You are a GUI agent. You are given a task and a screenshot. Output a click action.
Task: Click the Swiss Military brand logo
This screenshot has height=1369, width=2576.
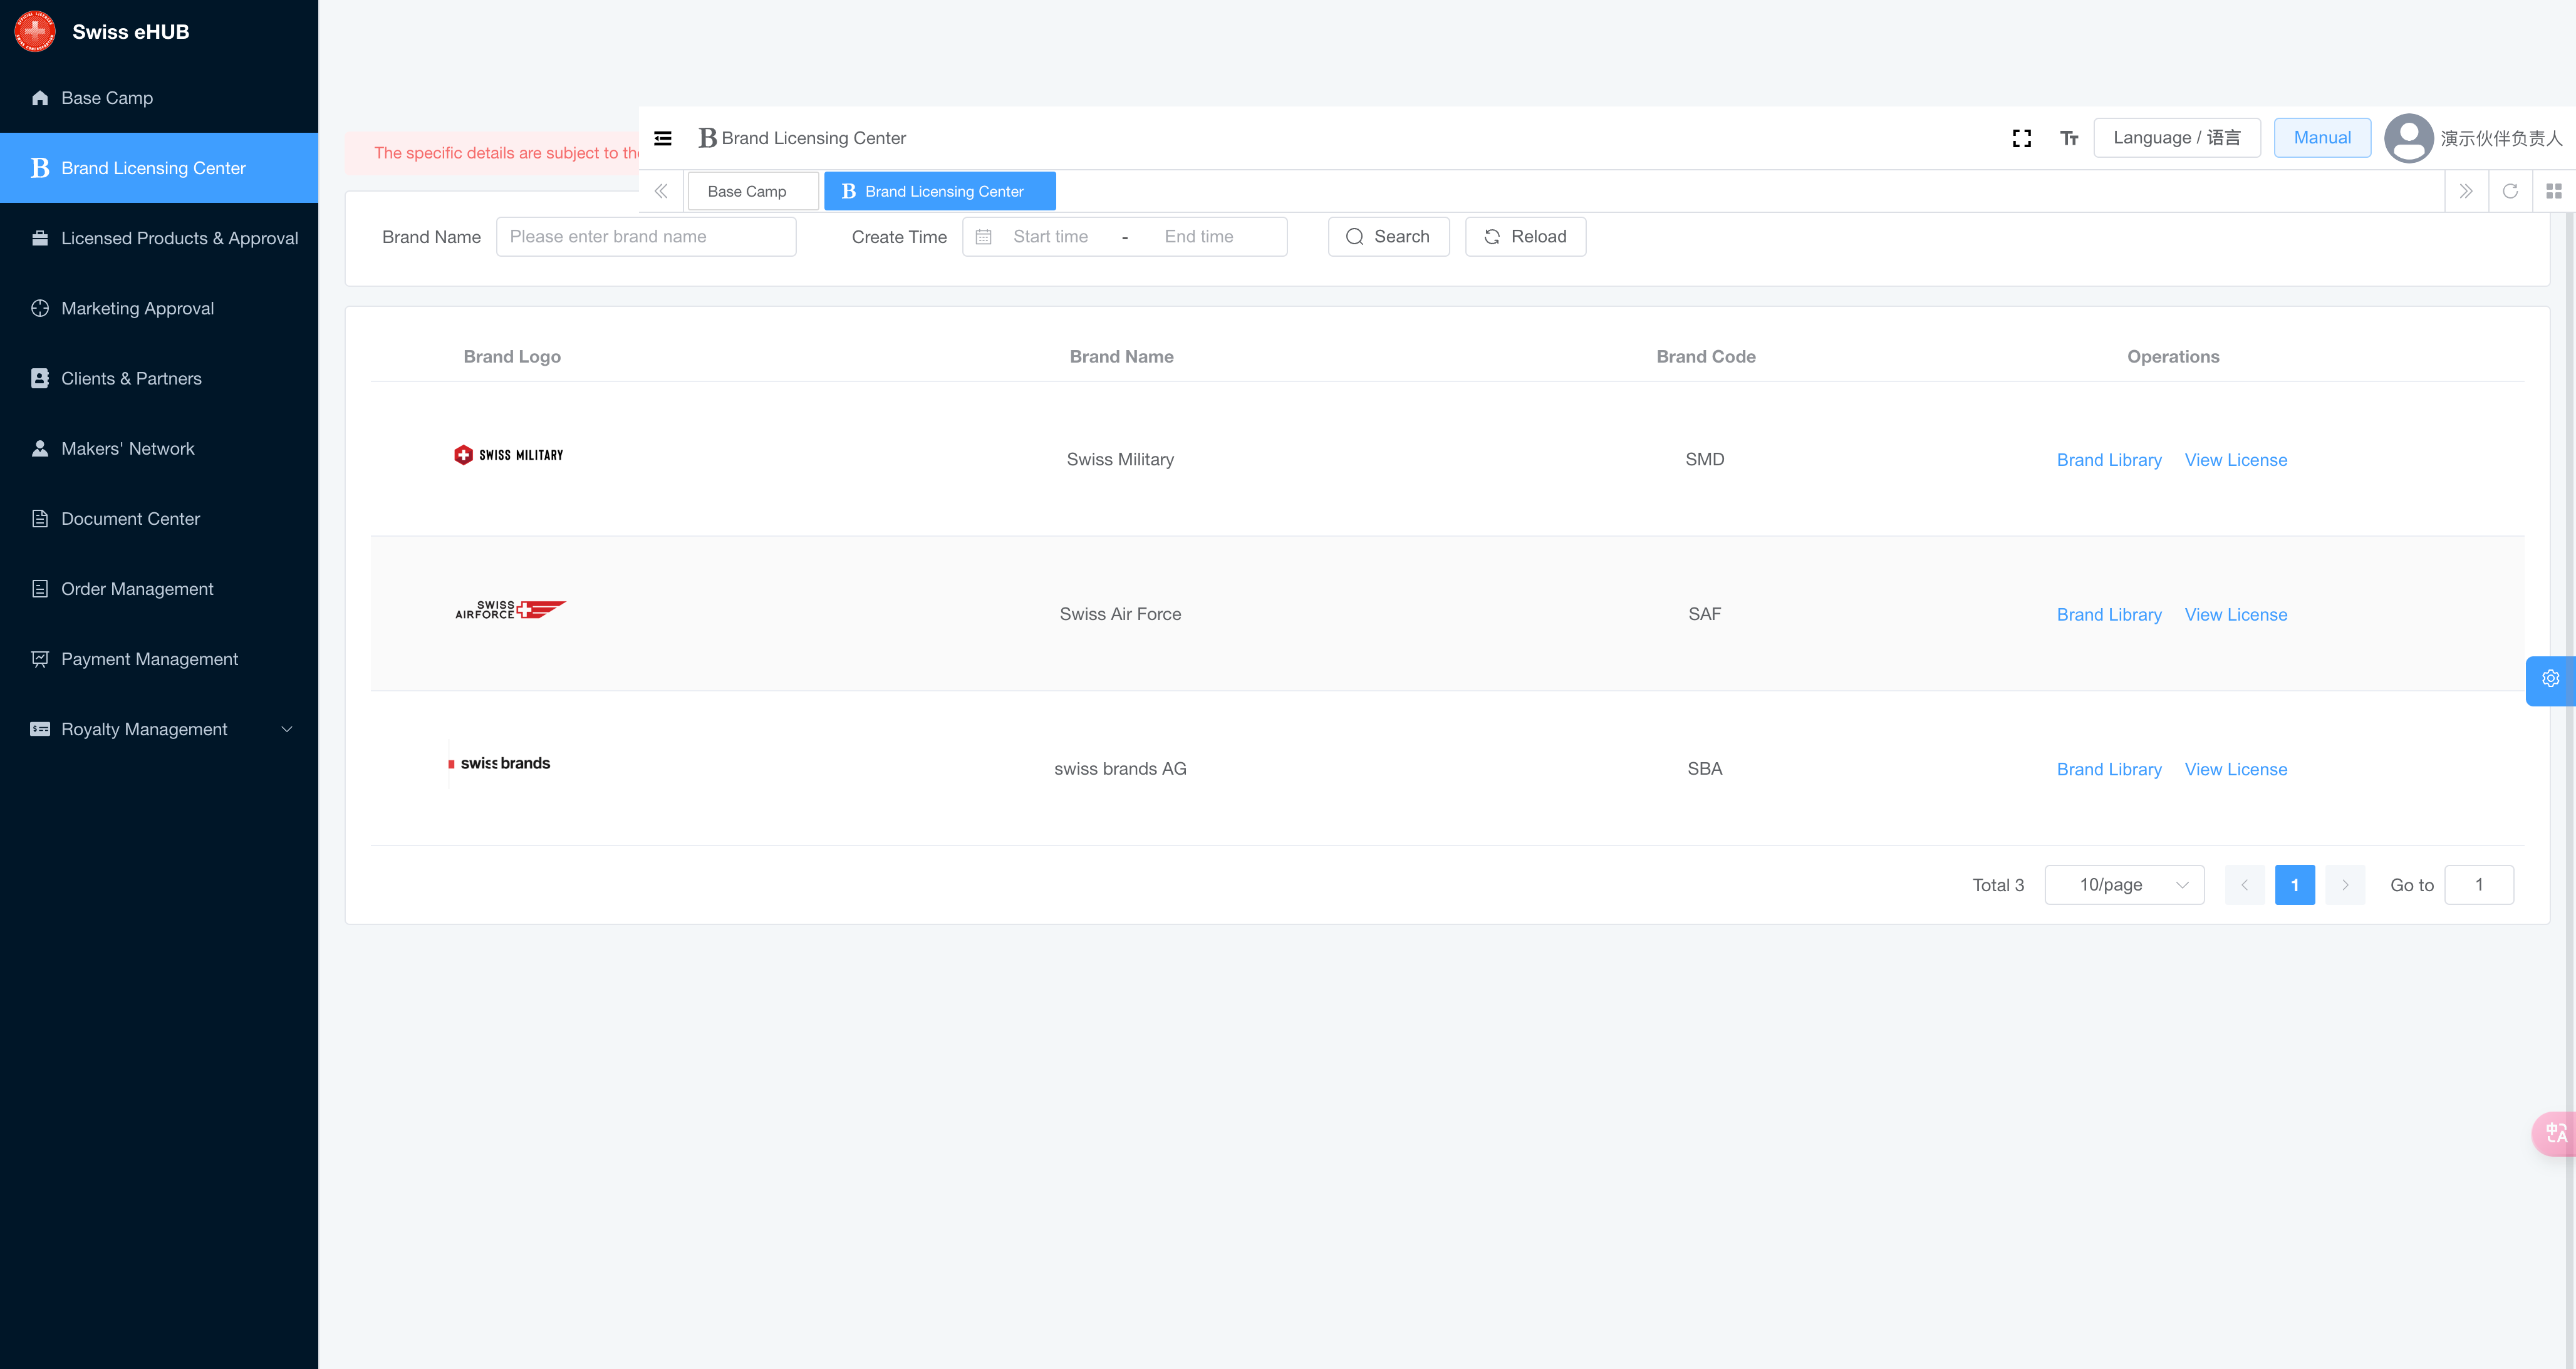(509, 455)
